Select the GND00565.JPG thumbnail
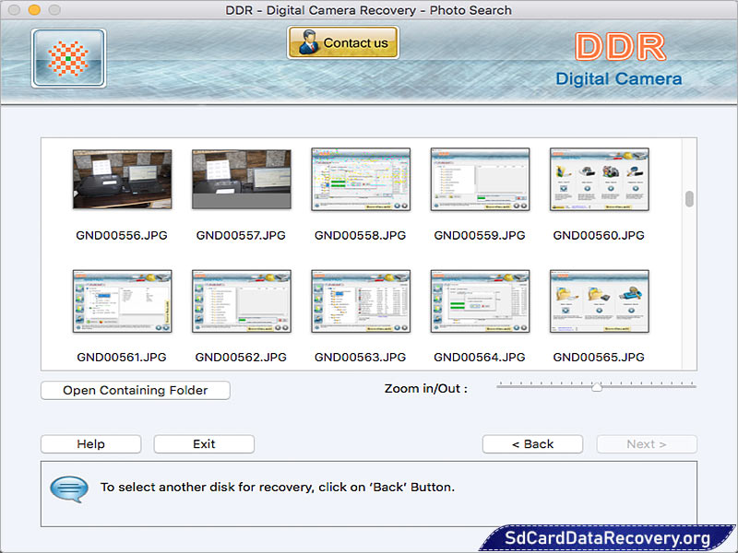Viewport: 738px width, 553px height. [599, 300]
